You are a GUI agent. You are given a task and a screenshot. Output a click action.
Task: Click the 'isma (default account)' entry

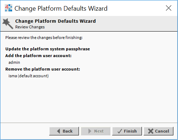[x=29, y=76]
